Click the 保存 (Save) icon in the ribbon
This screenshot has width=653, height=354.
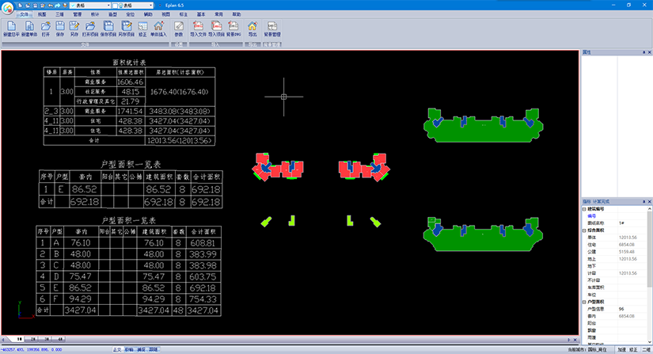(x=61, y=29)
